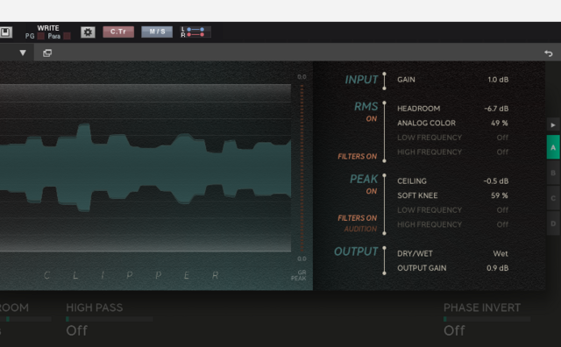The height and width of the screenshot is (347, 561).
Task: Select preset slot C
Action: click(553, 198)
